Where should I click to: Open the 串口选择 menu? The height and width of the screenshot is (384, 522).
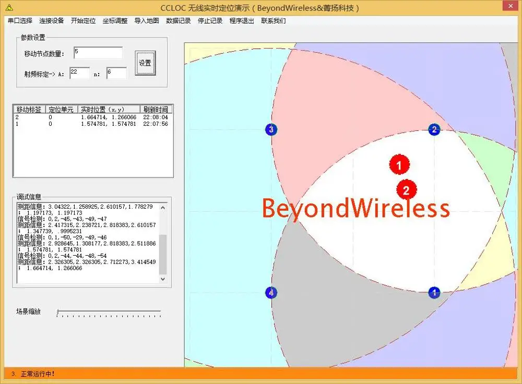pos(20,21)
